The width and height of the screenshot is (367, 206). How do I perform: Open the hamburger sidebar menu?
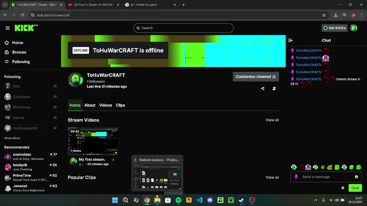coord(7,28)
